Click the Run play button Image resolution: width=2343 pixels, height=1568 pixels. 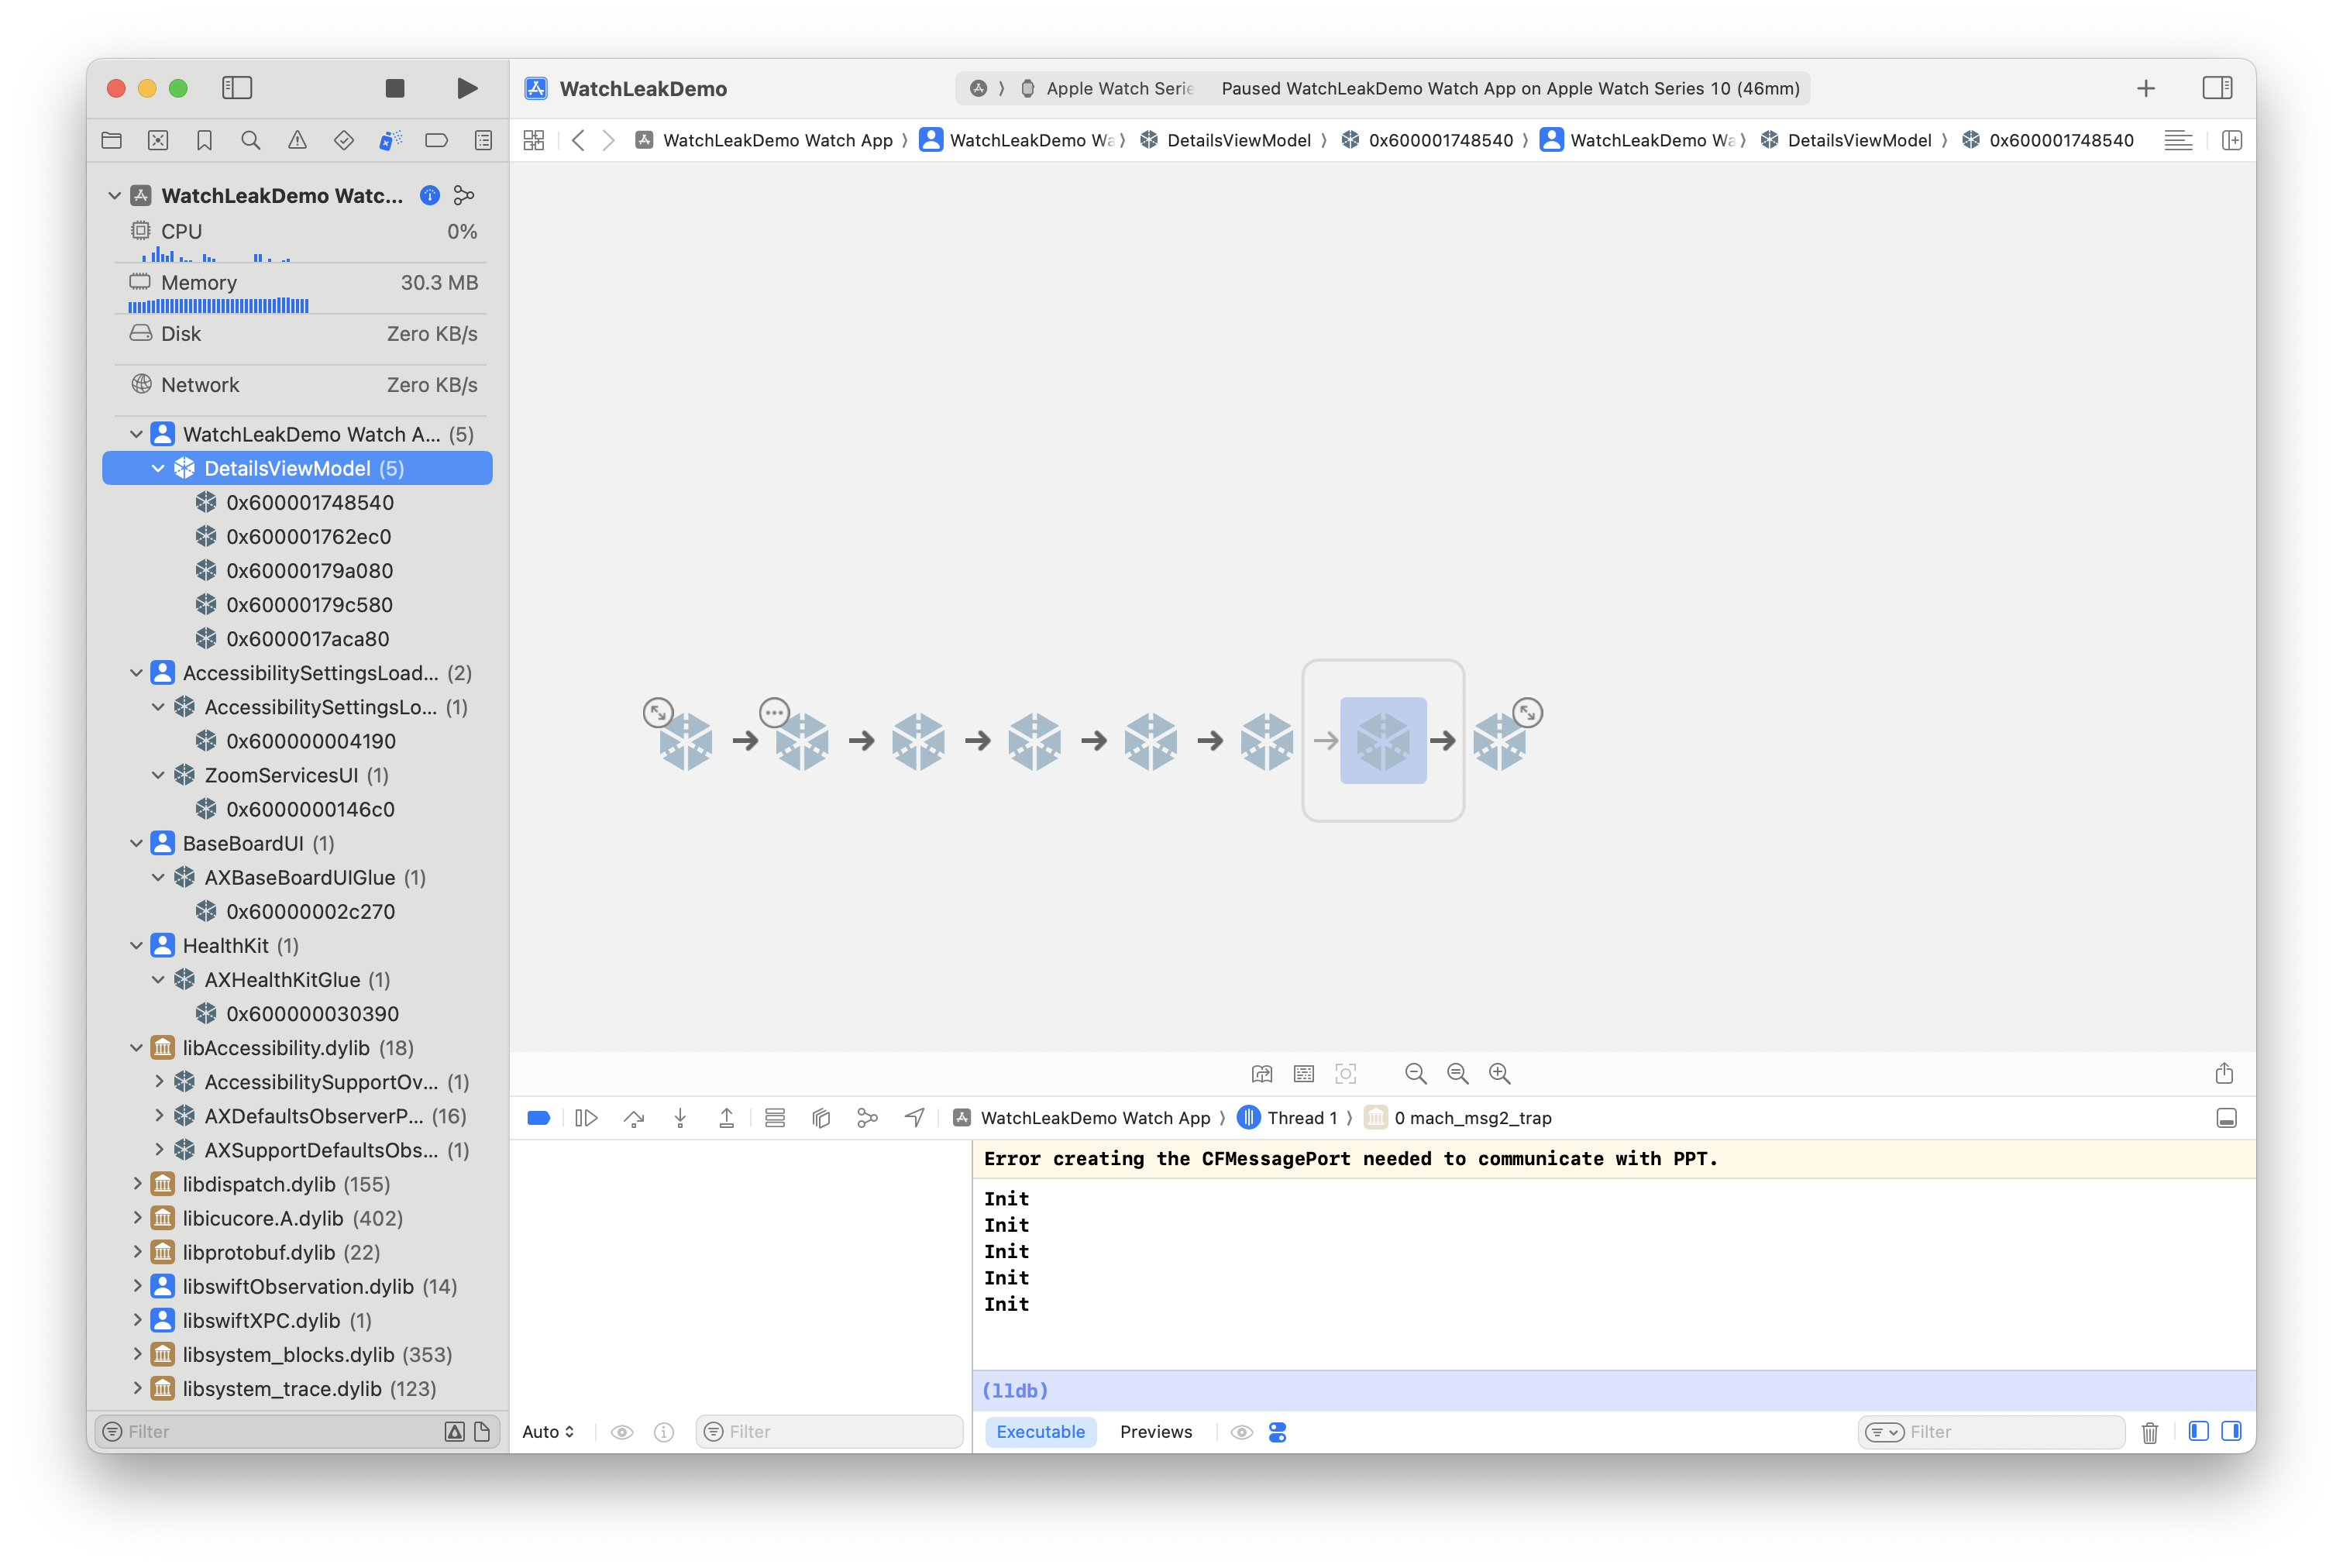coord(466,88)
